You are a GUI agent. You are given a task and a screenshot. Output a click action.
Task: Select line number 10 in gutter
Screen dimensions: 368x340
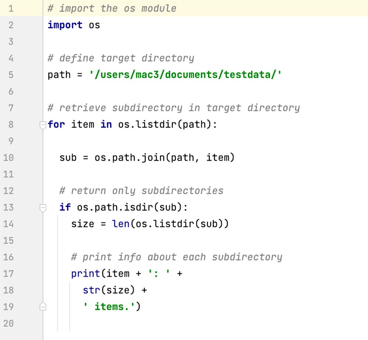pos(8,158)
